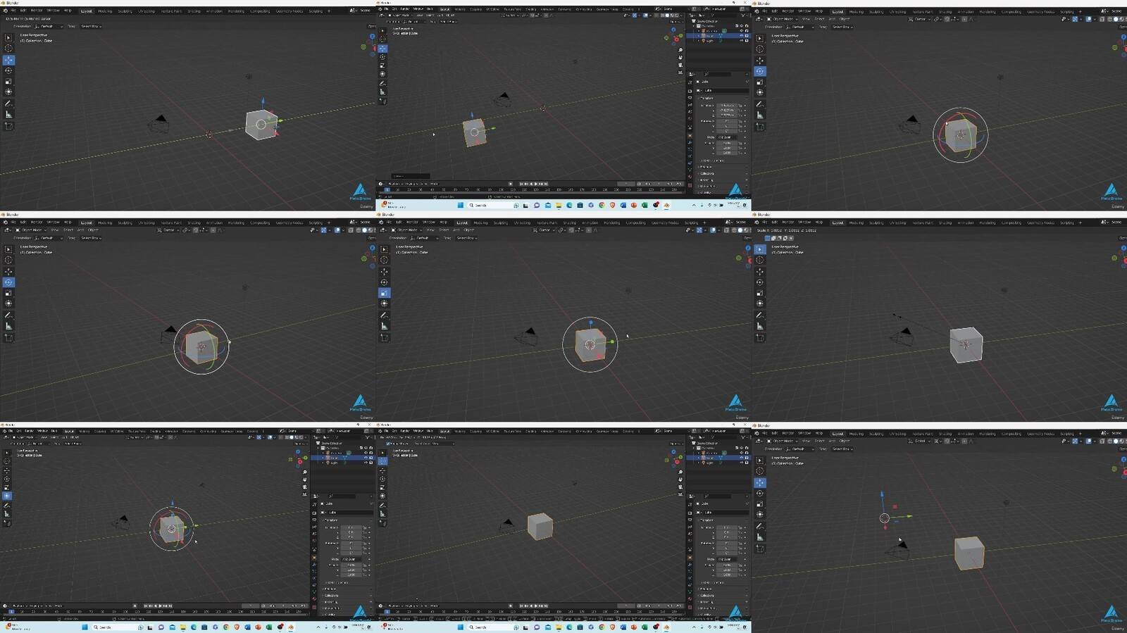Open the View menu in middle-left viewport header
The height and width of the screenshot is (633, 1127).
click(x=55, y=230)
